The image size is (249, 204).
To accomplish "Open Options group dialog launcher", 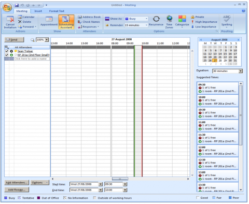I will pos(217,31).
